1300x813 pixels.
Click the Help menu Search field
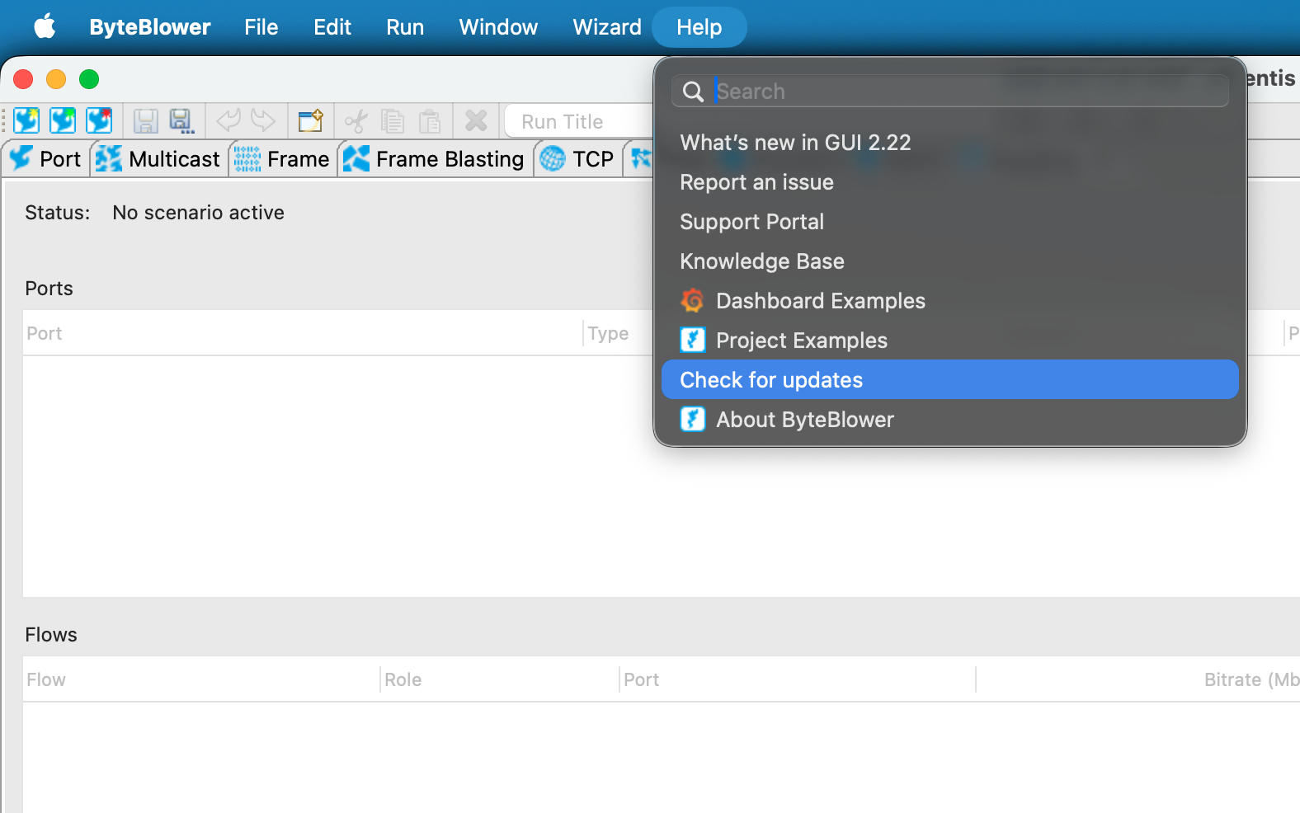pyautogui.click(x=965, y=92)
